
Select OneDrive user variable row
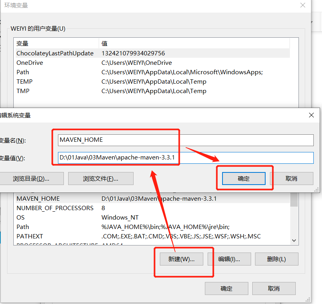pyautogui.click(x=153, y=63)
